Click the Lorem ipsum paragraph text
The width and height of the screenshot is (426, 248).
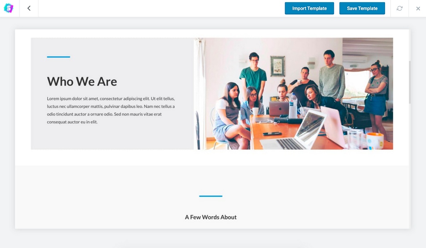[111, 110]
